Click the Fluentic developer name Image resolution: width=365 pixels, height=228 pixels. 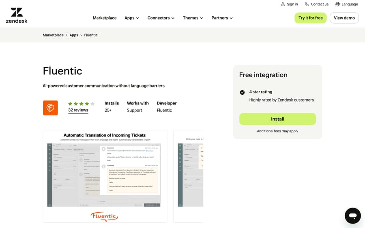tap(164, 110)
